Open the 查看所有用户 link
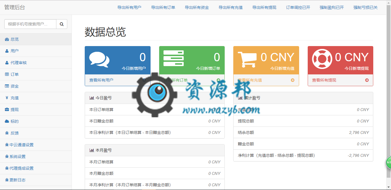The image size is (391, 190). [101, 80]
